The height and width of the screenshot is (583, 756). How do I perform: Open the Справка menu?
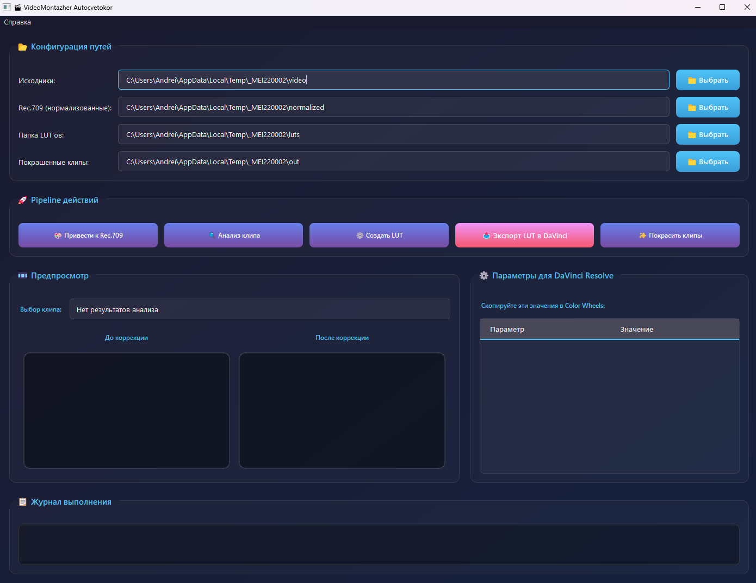pyautogui.click(x=17, y=22)
